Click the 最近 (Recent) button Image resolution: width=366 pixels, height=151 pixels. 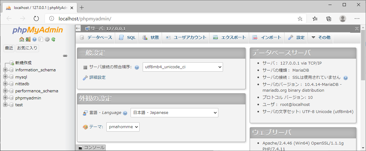[9, 48]
